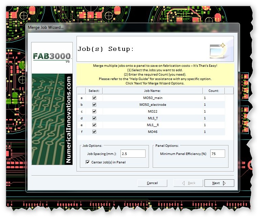Image resolution: width=259 pixels, height=218 pixels.
Task: Click the Count cell for MLS_T
Action: point(214,118)
